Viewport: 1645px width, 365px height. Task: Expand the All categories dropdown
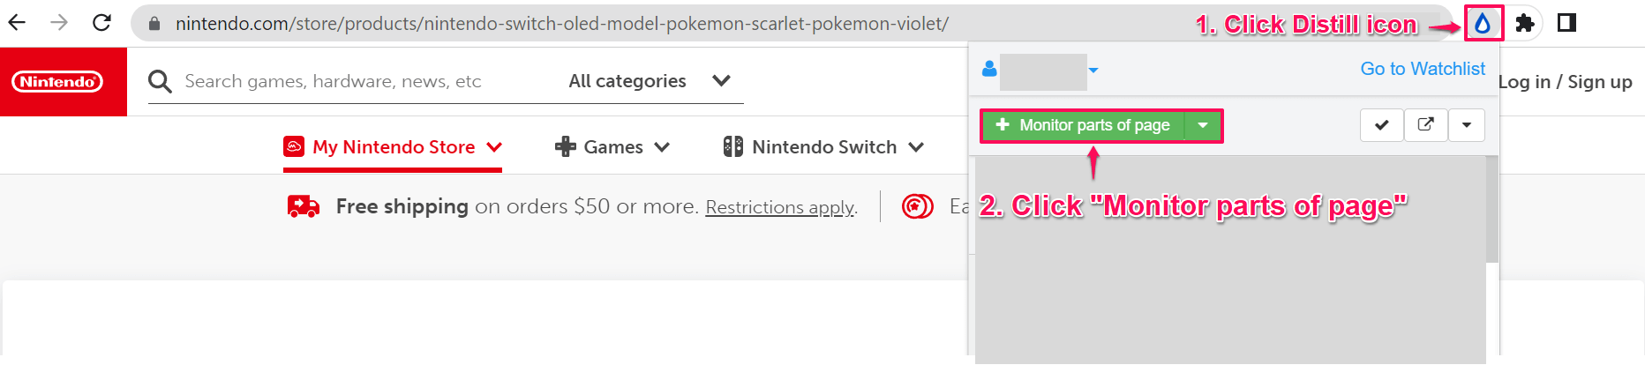pos(650,81)
